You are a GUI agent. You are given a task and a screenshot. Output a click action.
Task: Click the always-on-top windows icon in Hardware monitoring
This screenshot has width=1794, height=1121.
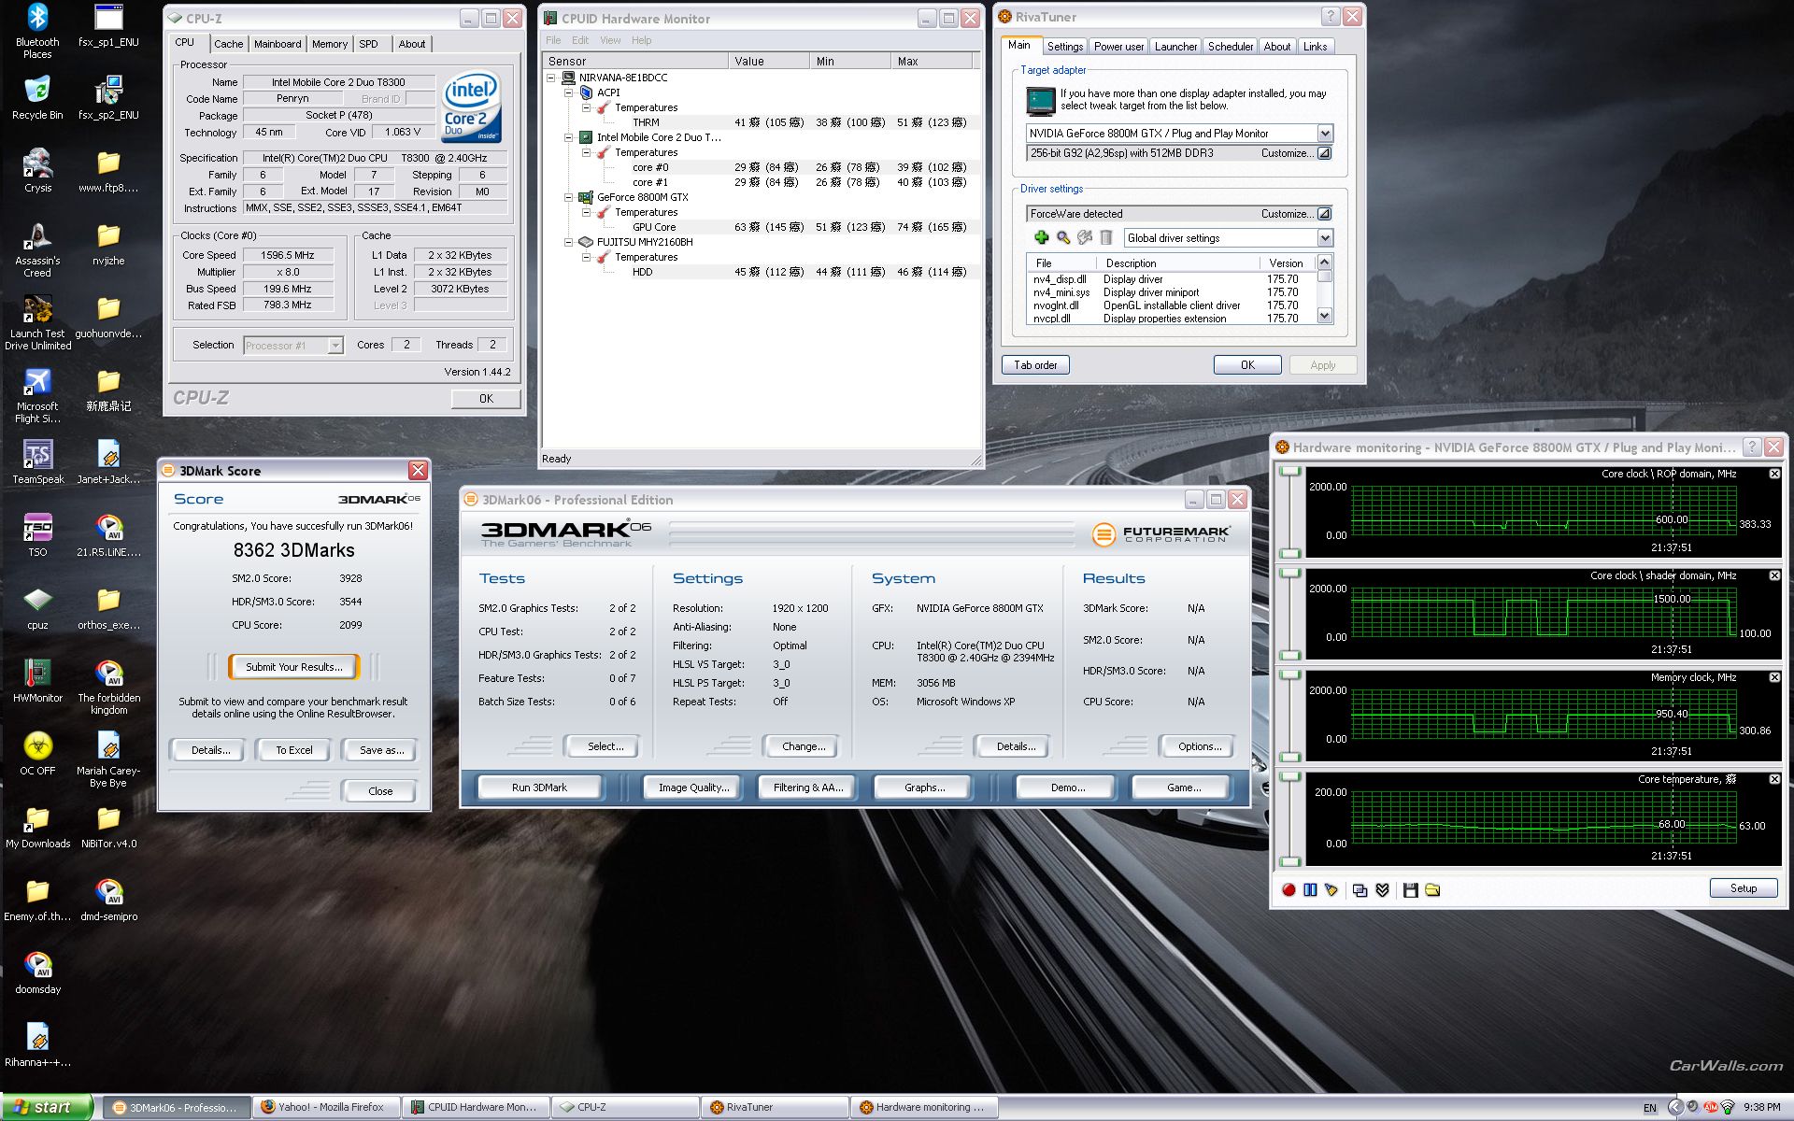pyautogui.click(x=1360, y=890)
